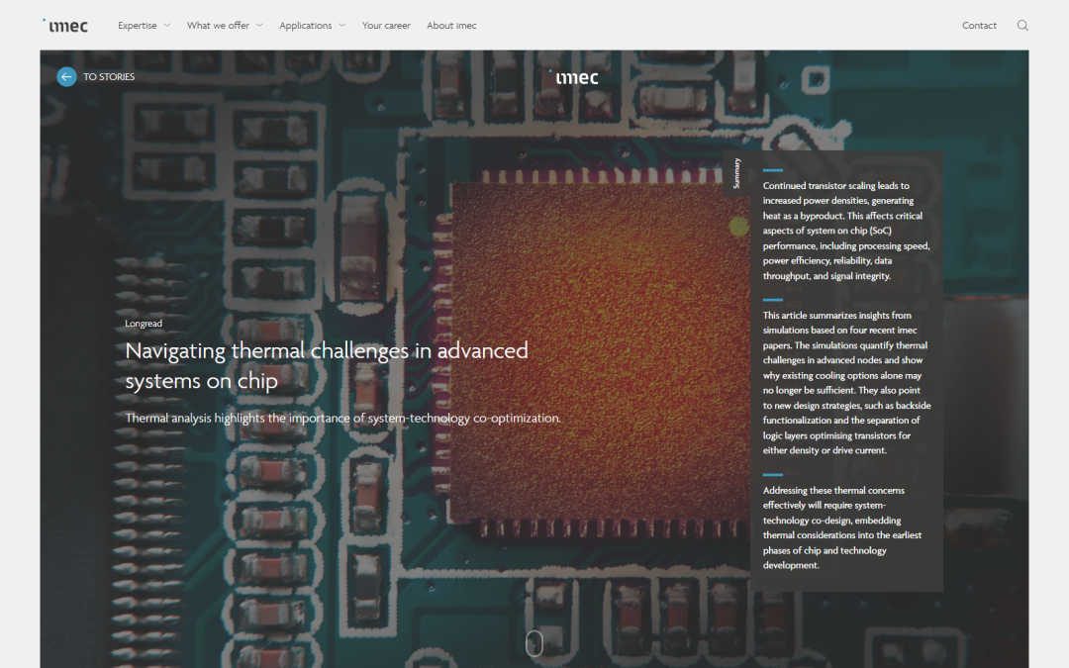Screen dimensions: 1069x668
Task: Go to the Your career page
Action: click(x=386, y=25)
